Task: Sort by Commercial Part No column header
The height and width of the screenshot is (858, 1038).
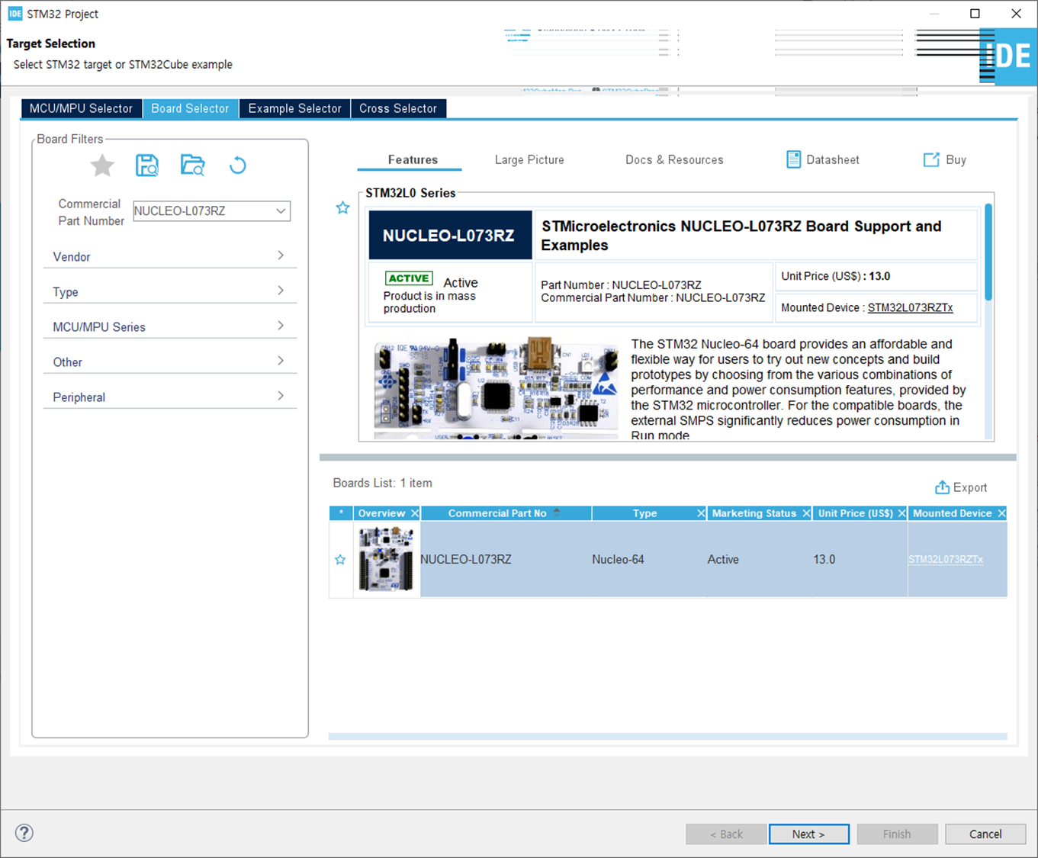Action: point(497,513)
